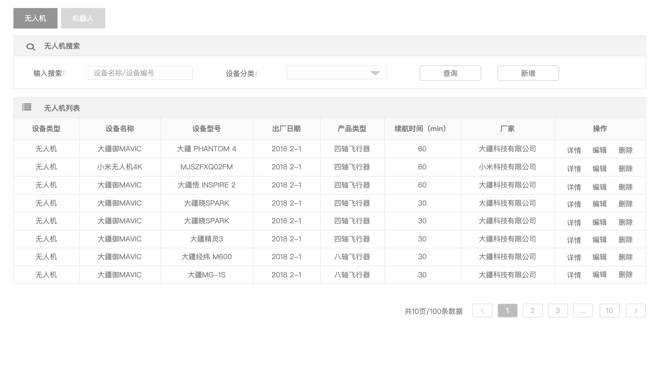
Task: Open 详情 for 大疆精灵3 row
Action: pos(573,240)
